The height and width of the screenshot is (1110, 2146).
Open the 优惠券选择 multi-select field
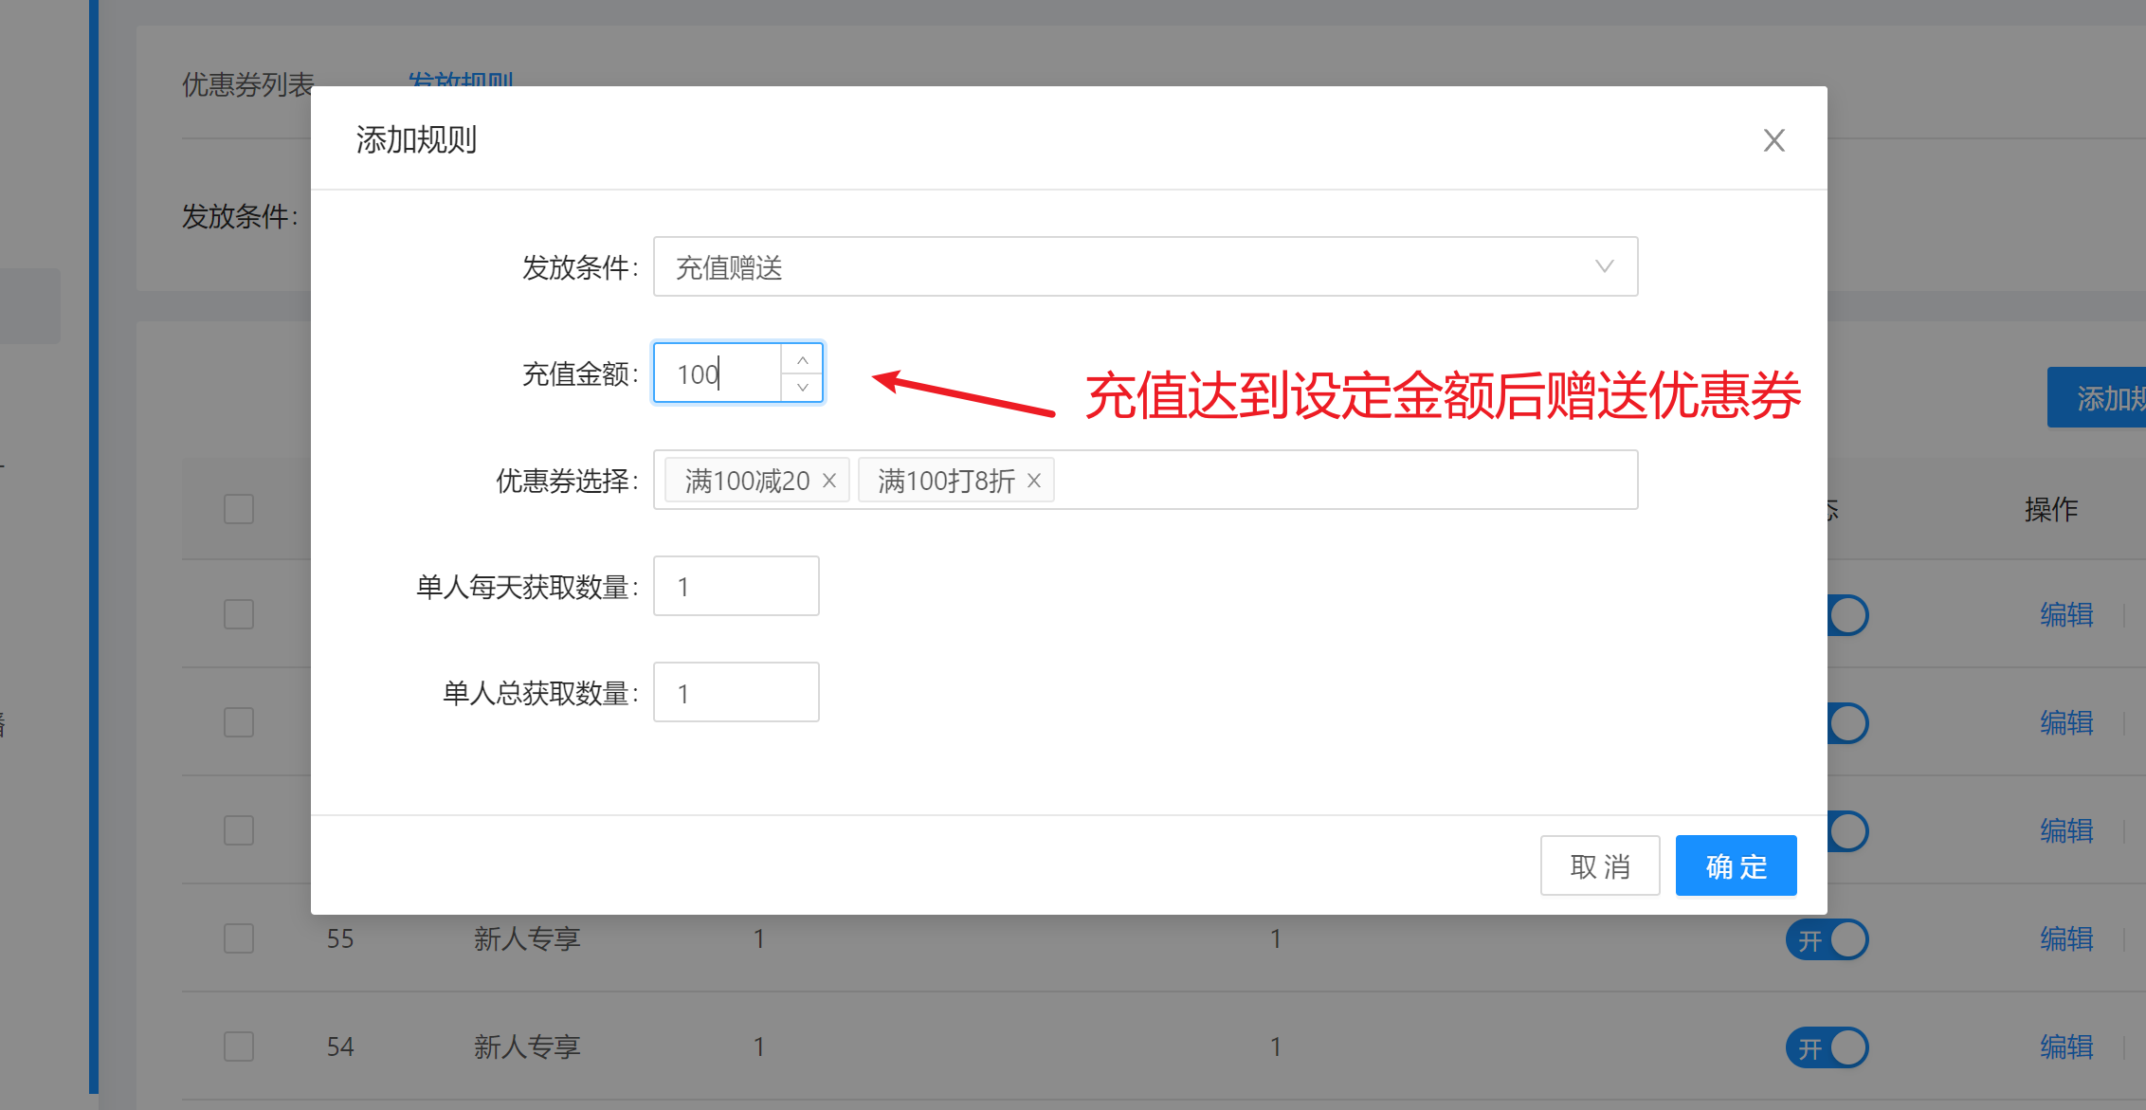coord(1346,481)
